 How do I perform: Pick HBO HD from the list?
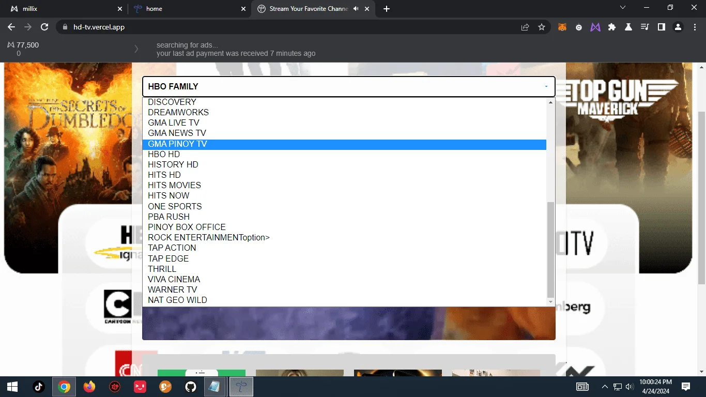pyautogui.click(x=344, y=154)
